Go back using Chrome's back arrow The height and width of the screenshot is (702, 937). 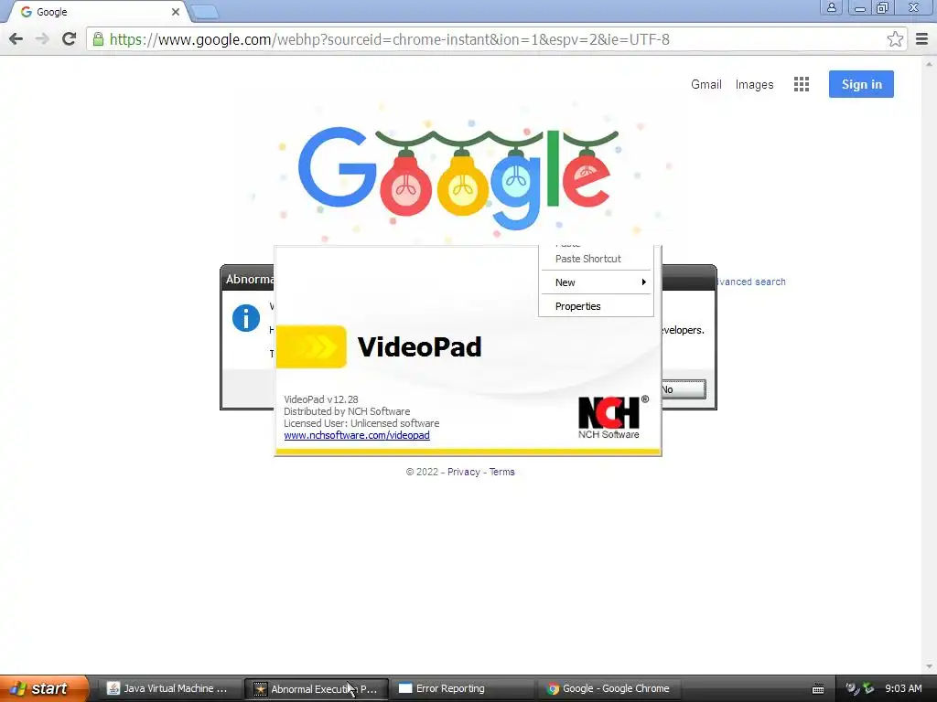(x=16, y=39)
